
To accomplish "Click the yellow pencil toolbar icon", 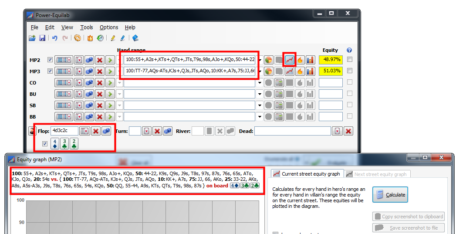I will pos(113,38).
